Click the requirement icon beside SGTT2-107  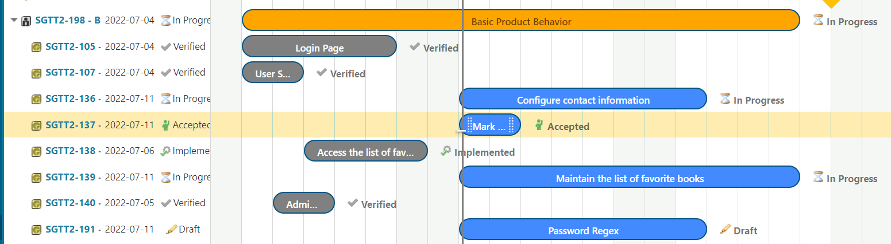tap(36, 73)
